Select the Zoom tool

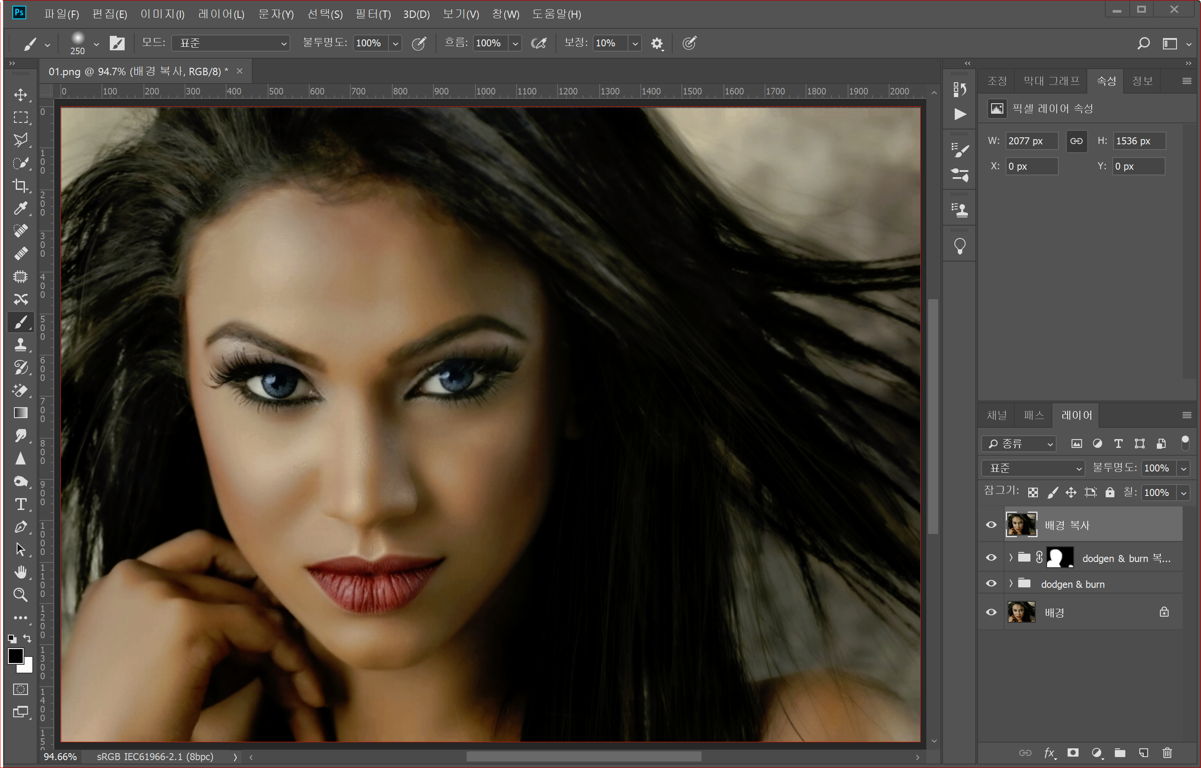(x=21, y=595)
